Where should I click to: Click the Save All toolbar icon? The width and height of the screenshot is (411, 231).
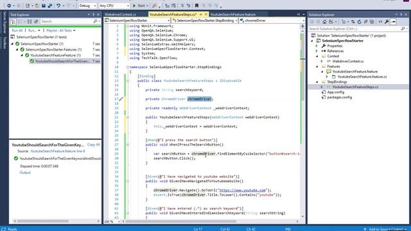(x=50, y=6)
